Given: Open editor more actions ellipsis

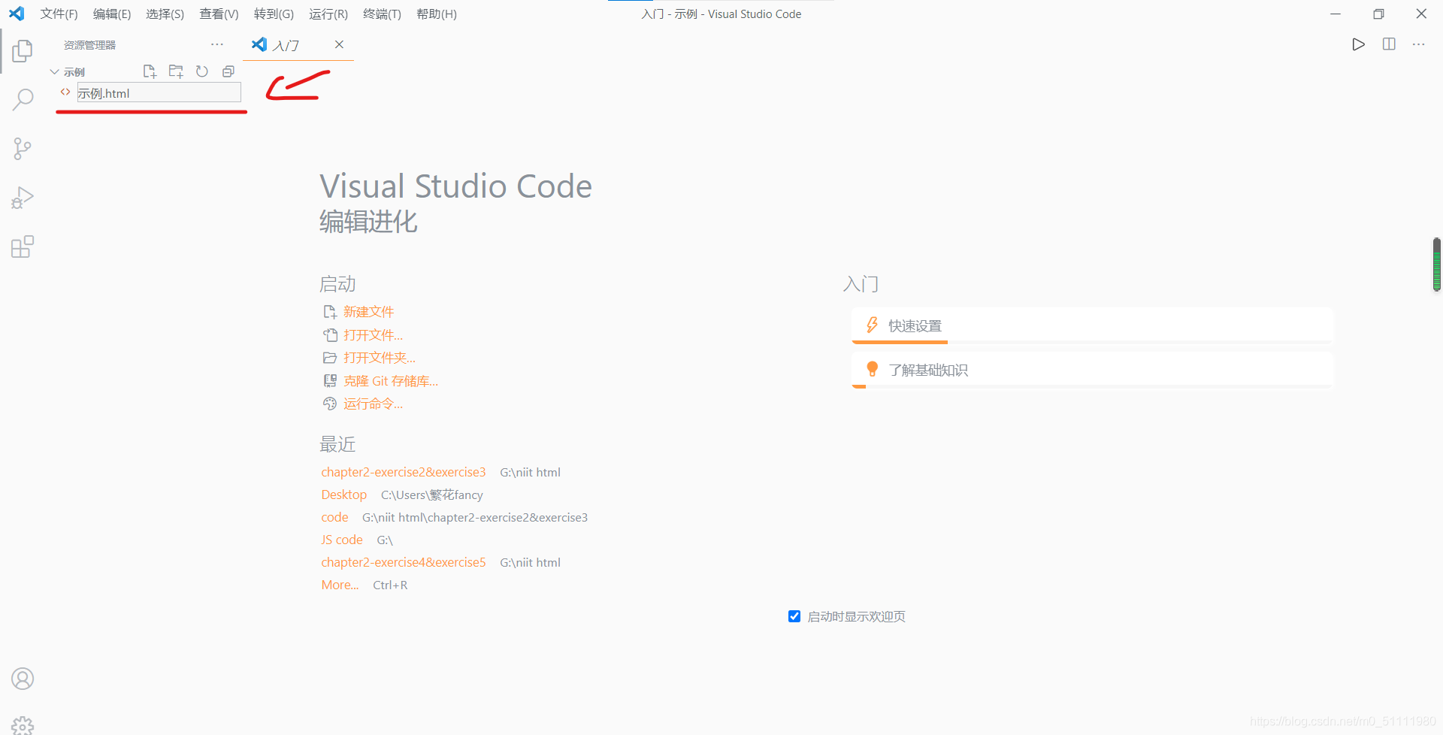Looking at the screenshot, I should 1419,44.
